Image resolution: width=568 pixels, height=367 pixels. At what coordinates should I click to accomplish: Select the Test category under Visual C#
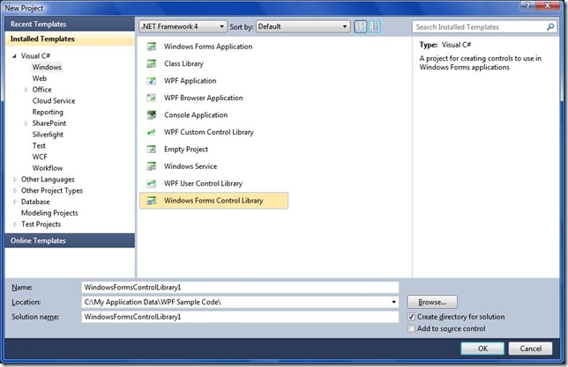pyautogui.click(x=39, y=146)
